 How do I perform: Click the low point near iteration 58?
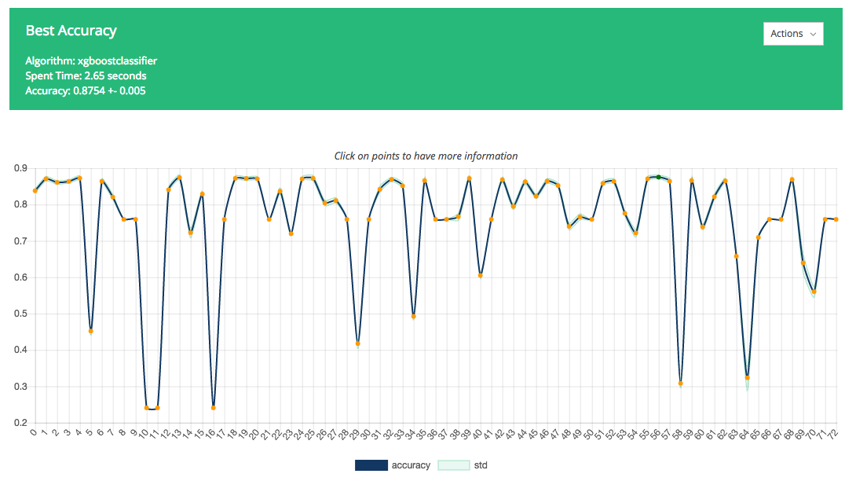(x=680, y=384)
